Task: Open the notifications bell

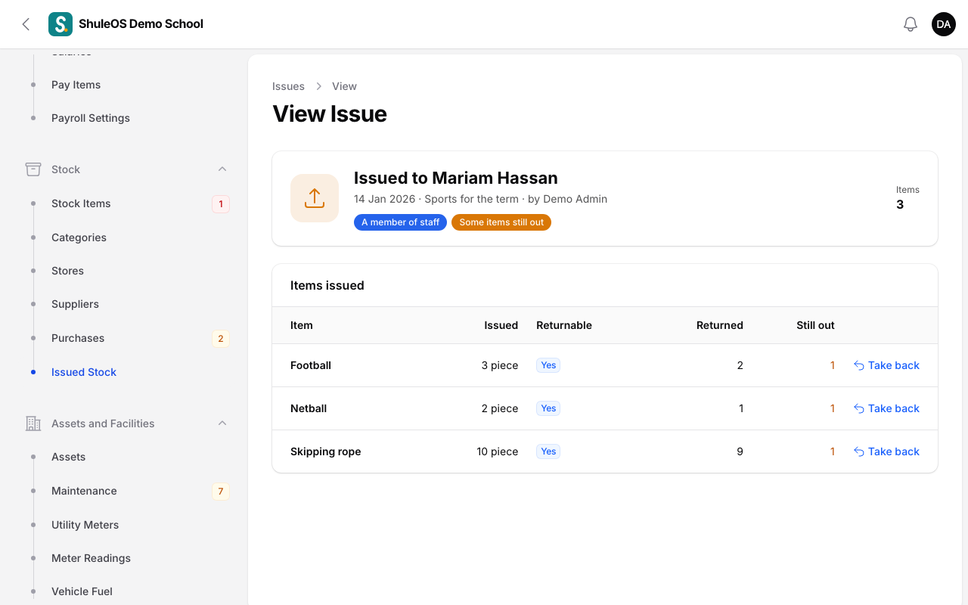Action: (911, 24)
